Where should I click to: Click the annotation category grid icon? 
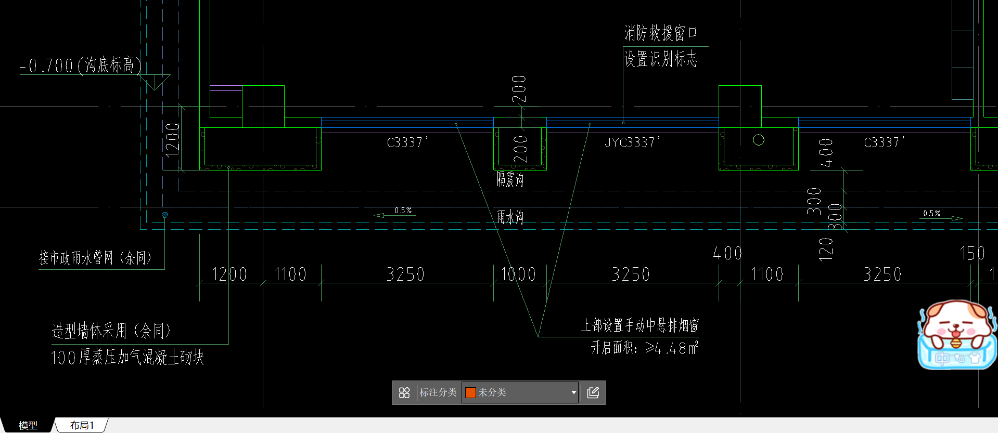404,392
